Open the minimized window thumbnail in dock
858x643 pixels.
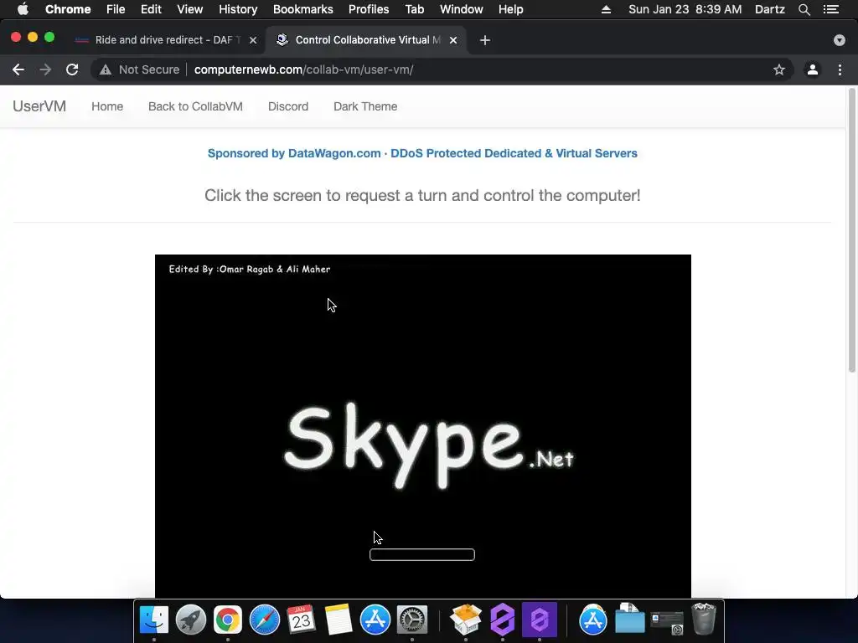click(666, 622)
